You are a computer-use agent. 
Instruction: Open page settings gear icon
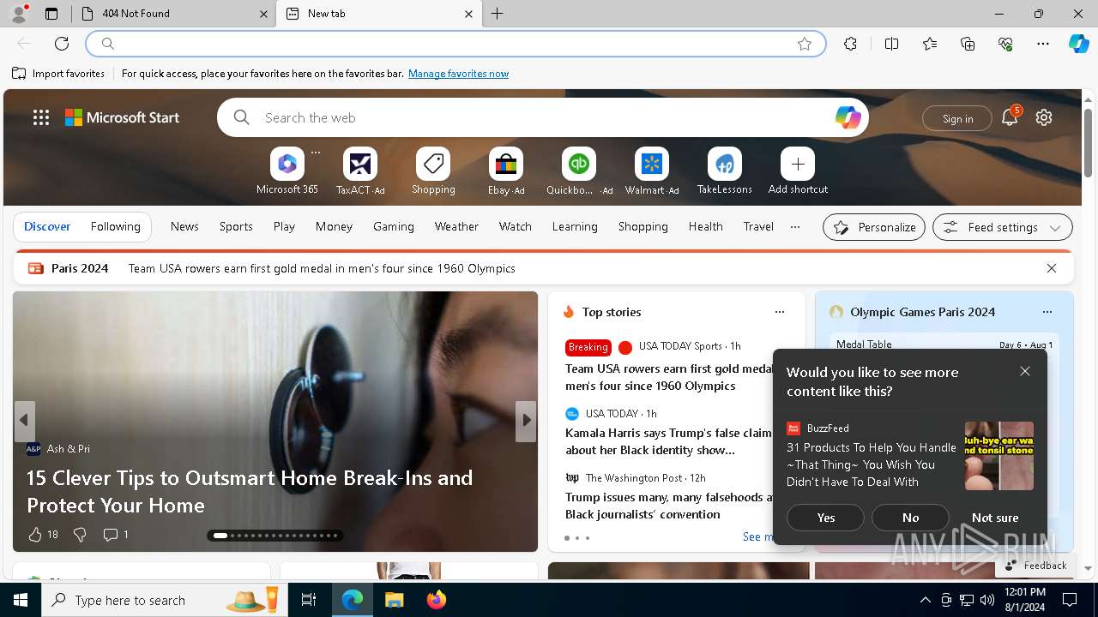tap(1044, 117)
